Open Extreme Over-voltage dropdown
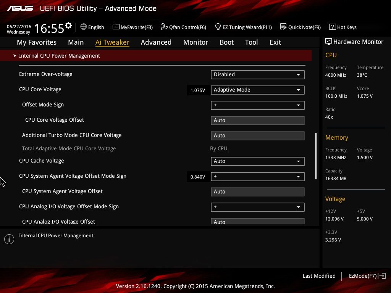The image size is (391, 293). click(x=258, y=74)
